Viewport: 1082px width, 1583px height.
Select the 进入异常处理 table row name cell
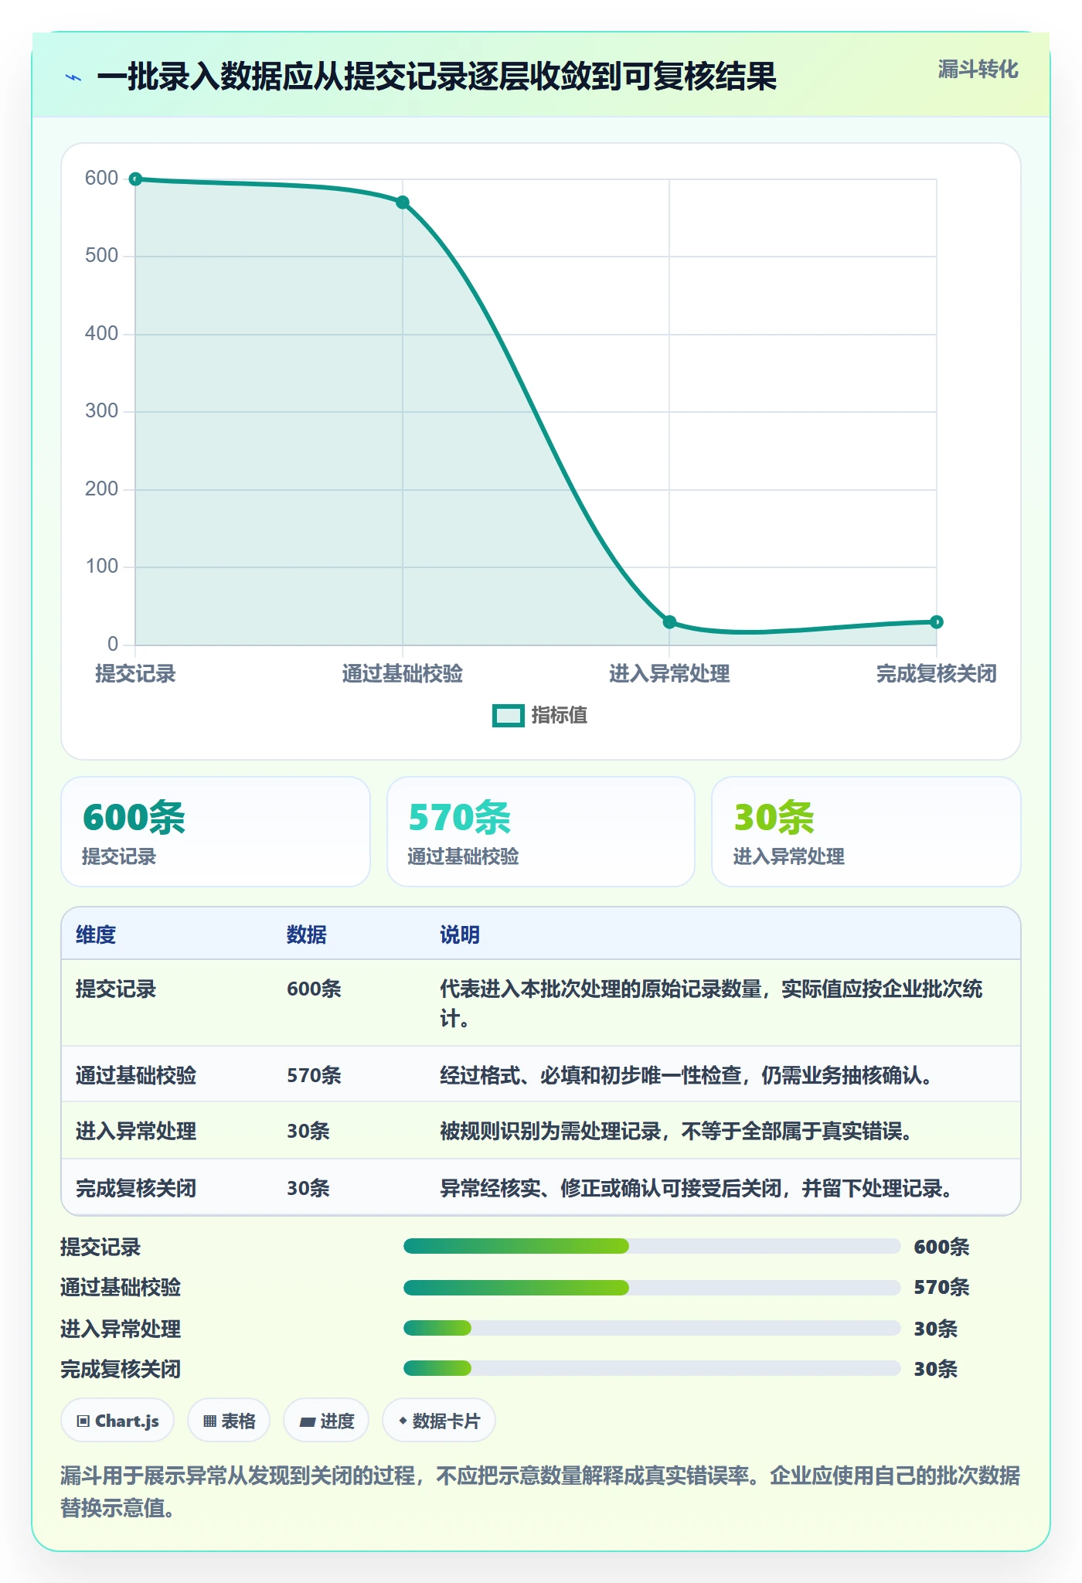point(136,1131)
